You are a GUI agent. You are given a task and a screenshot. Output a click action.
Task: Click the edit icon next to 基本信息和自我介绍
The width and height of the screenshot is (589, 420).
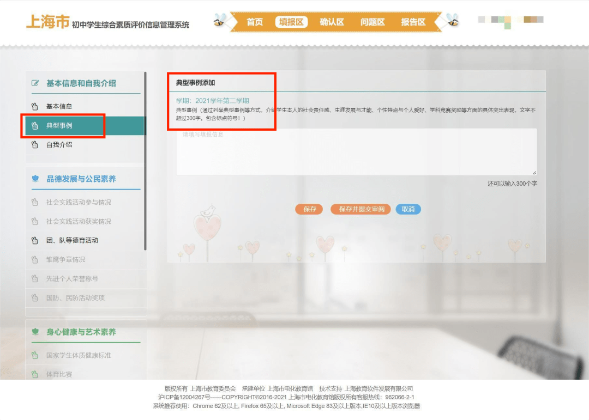(x=35, y=83)
